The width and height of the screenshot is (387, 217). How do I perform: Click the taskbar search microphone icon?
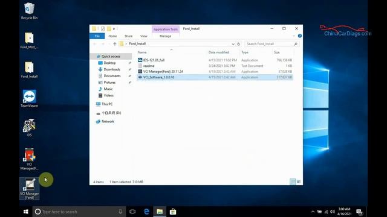(120, 212)
